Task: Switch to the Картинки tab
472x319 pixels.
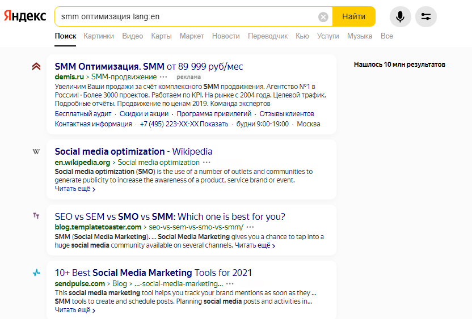Action: [x=99, y=36]
